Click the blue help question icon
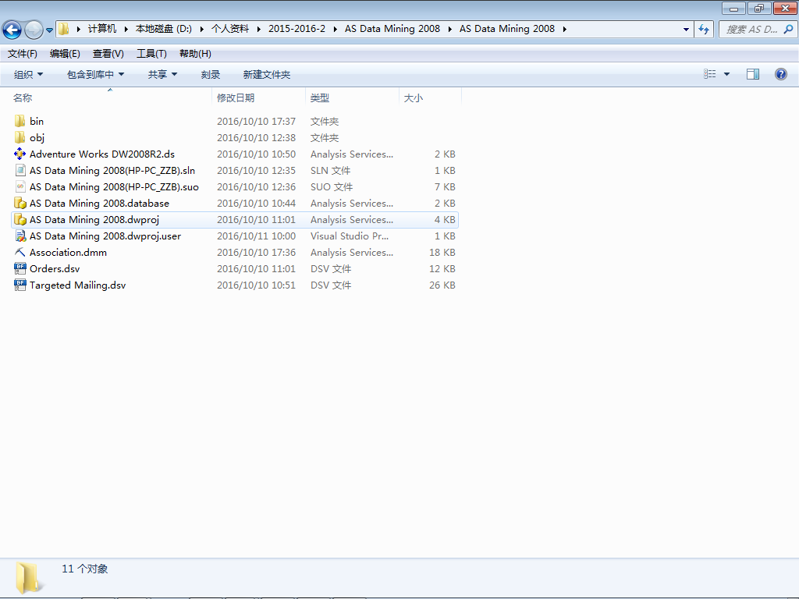The height and width of the screenshot is (599, 799). coord(780,74)
